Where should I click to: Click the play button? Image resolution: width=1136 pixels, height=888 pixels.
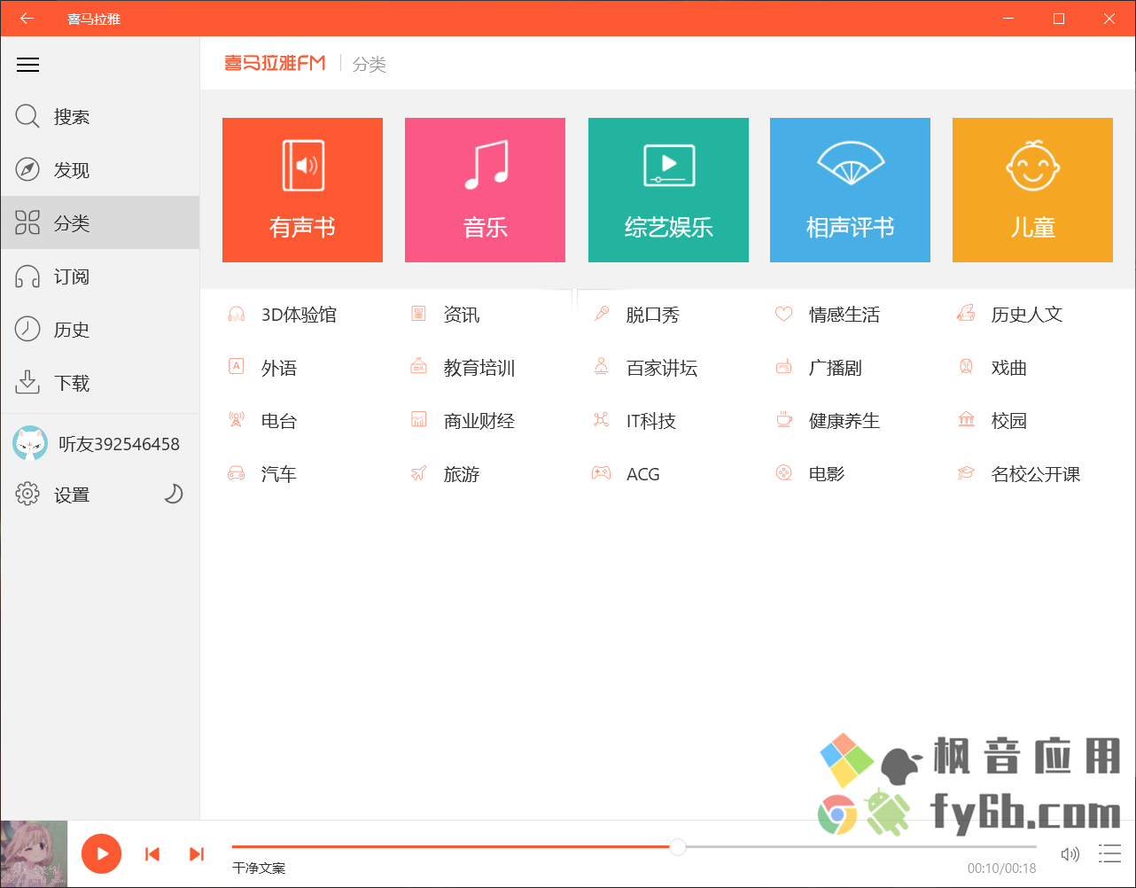point(101,854)
